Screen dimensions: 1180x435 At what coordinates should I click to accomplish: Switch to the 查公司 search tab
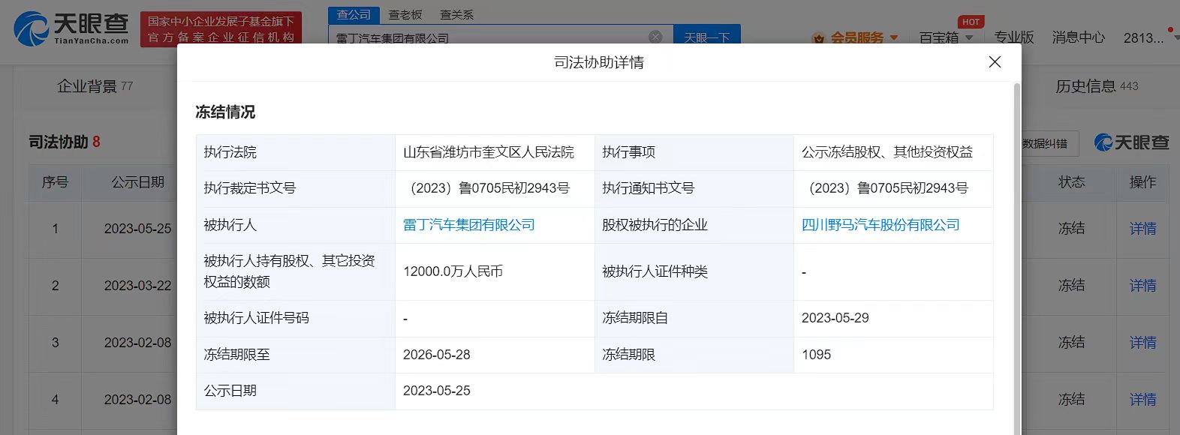pos(354,15)
